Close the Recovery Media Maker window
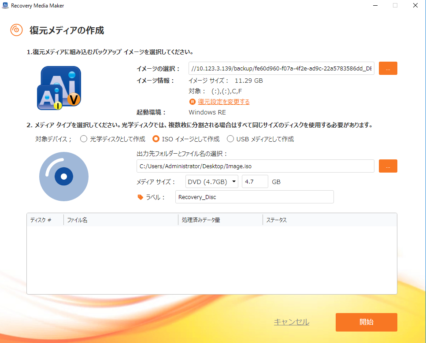426x343 pixels. pyautogui.click(x=415, y=5)
